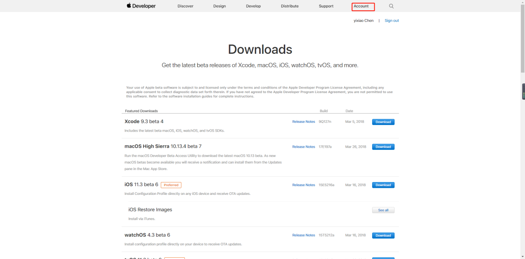
Task: Download Xcode 9.3 beta 4
Action: [383, 122]
